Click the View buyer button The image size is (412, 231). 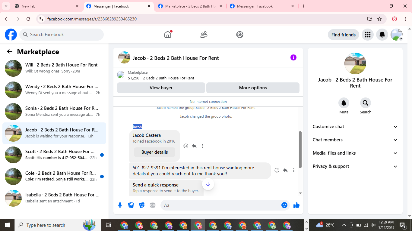coord(161,88)
